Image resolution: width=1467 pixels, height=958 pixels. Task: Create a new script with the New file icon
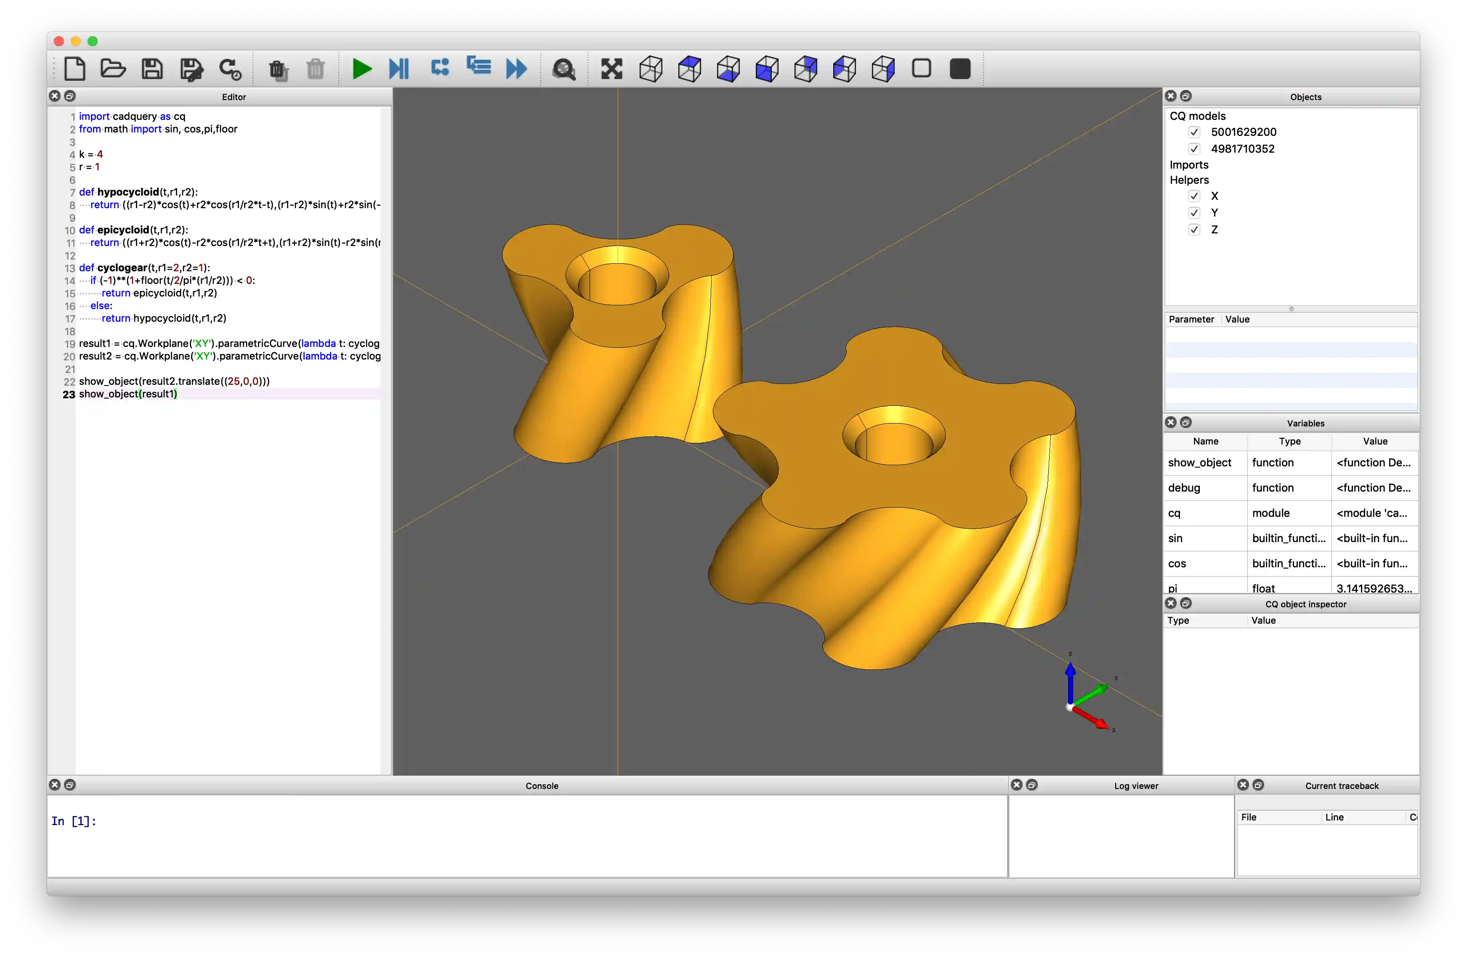[75, 69]
